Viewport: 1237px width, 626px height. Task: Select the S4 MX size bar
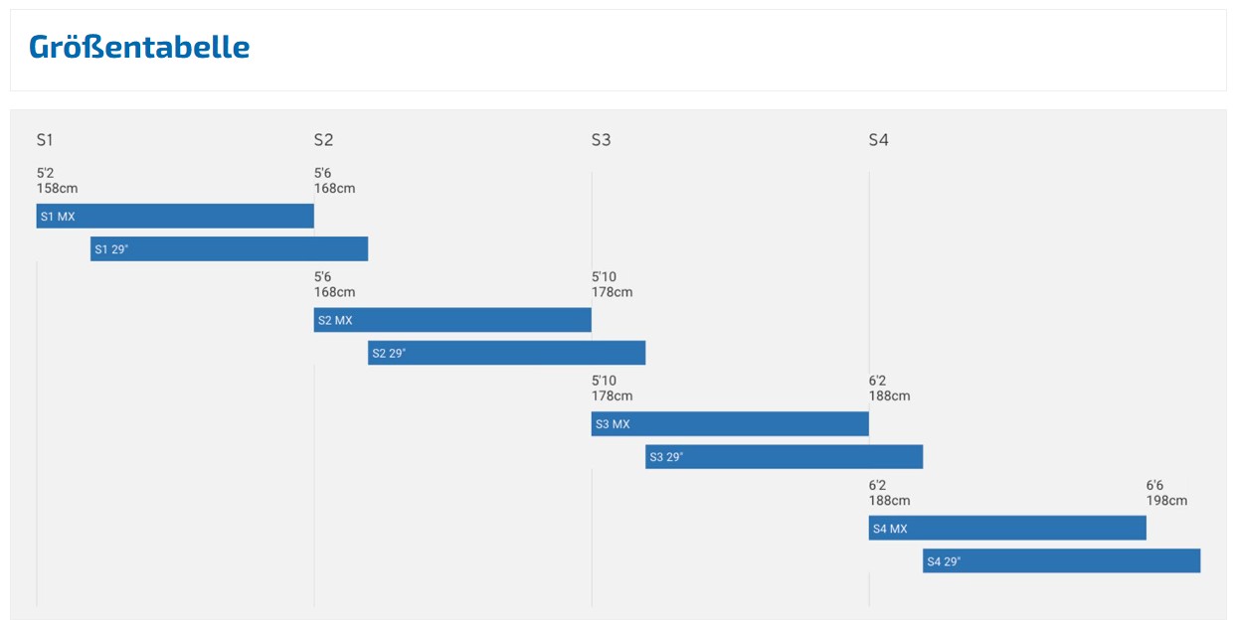[1007, 528]
